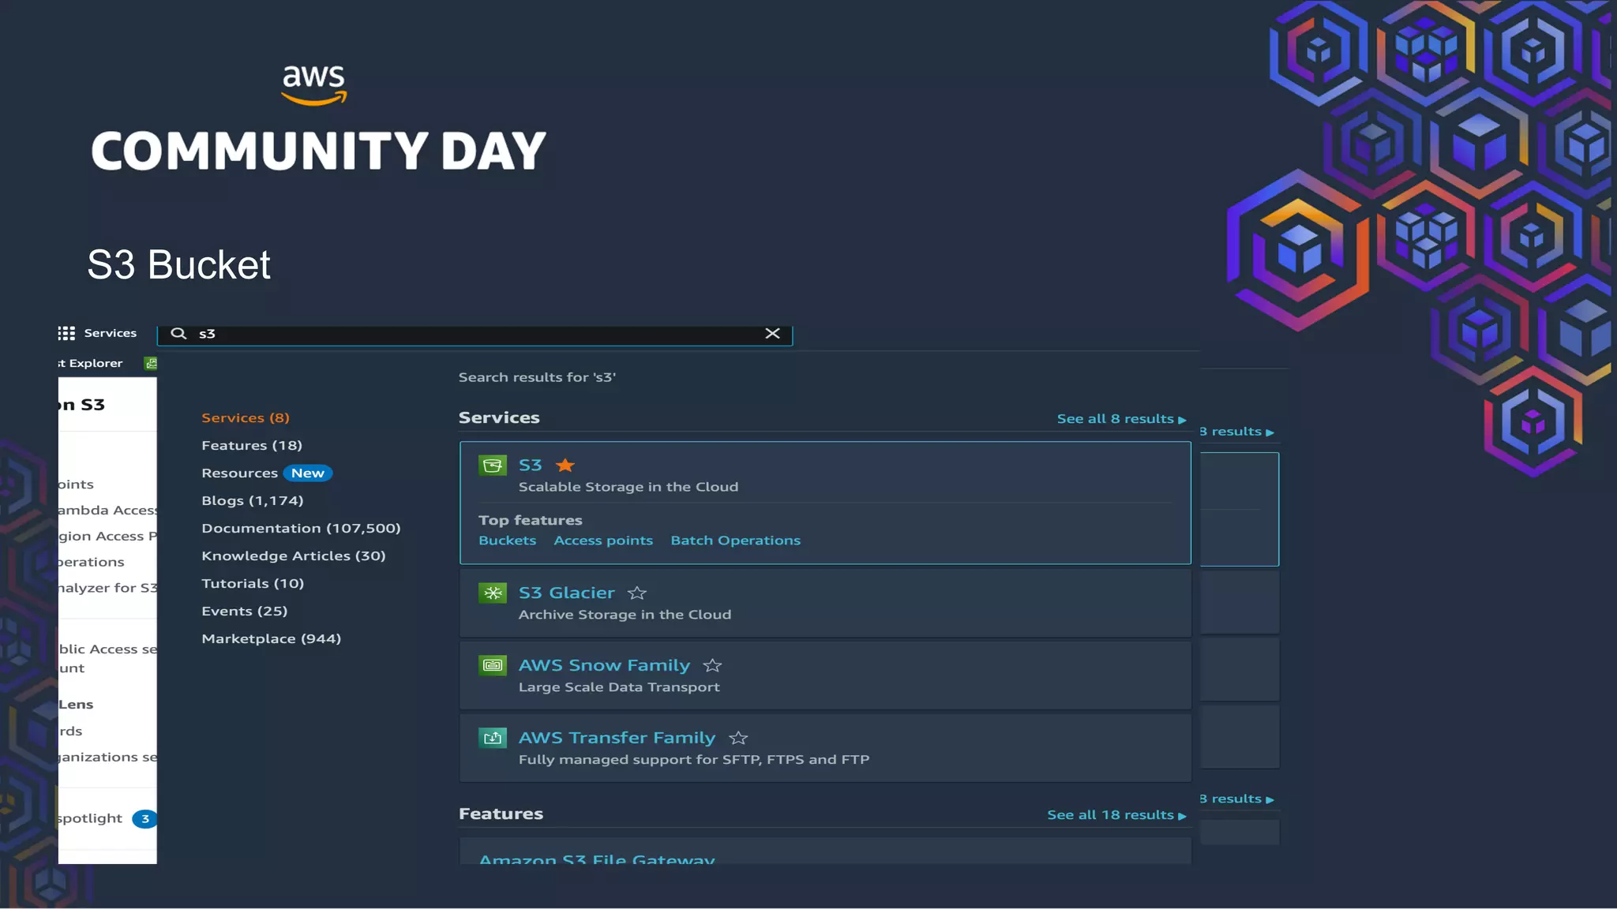Viewport: 1617px width, 909px height.
Task: Click the 'Large Scale Data Transport' description
Action: point(619,687)
